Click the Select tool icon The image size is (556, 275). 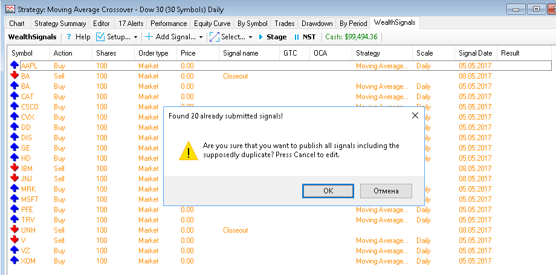[214, 37]
